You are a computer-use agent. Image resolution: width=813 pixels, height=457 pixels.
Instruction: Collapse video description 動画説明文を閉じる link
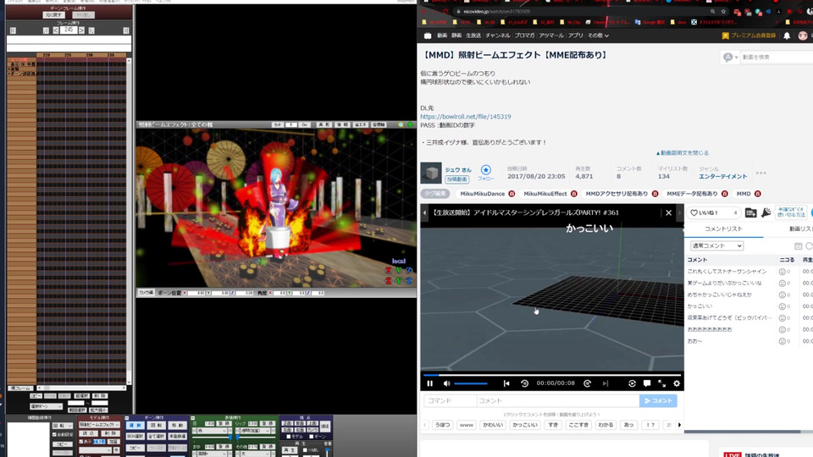click(683, 153)
